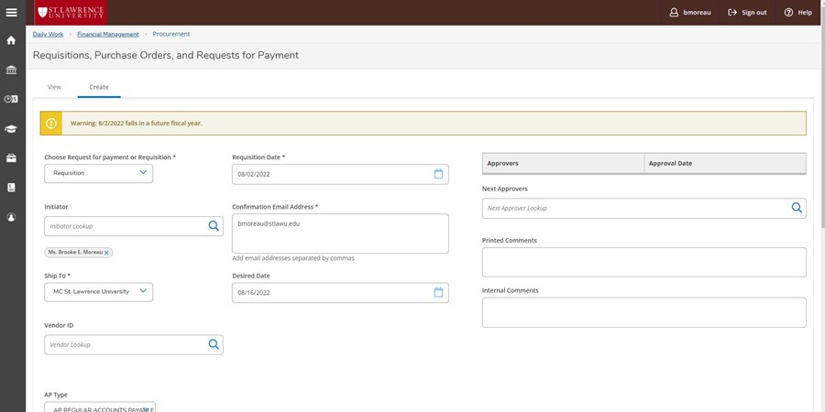Open Requisition Date calendar picker
This screenshot has height=412, width=825.
438,174
